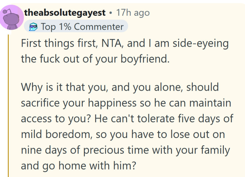Click the dot separator before the timestamp

pyautogui.click(x=110, y=13)
